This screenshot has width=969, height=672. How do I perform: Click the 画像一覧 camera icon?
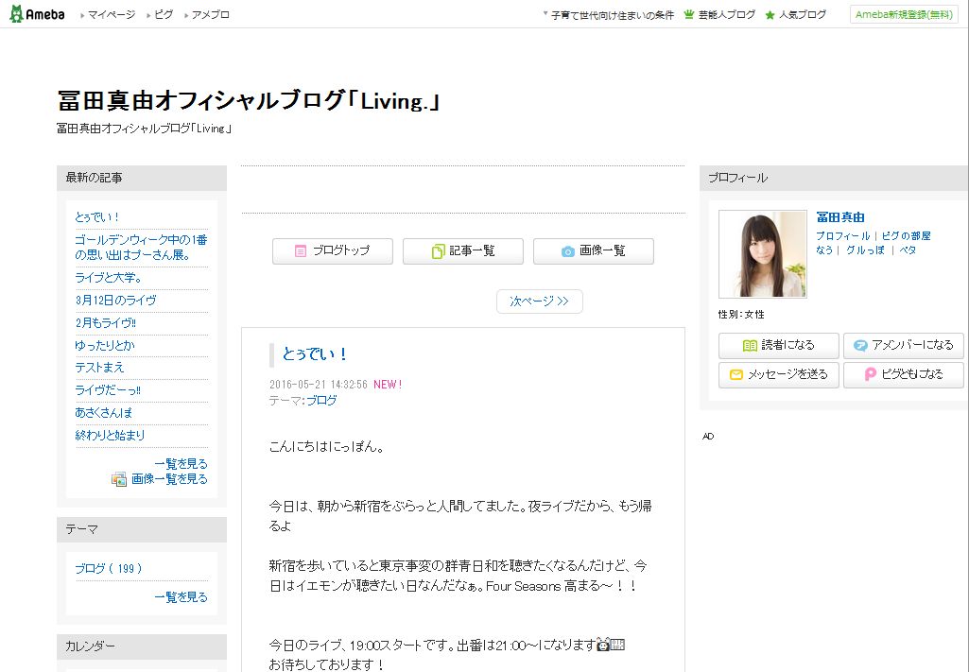(x=568, y=251)
